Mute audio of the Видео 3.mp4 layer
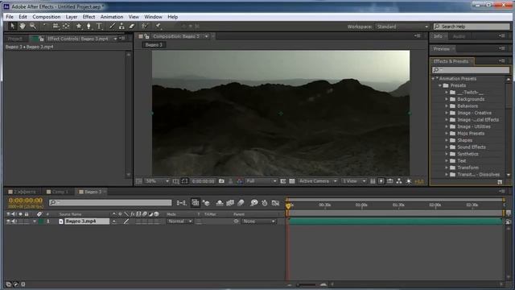The image size is (515, 290). [x=14, y=222]
